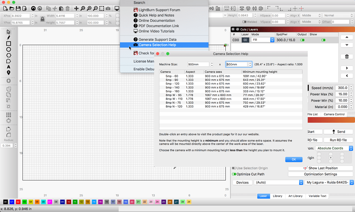
Task: Select the 8mp W - 95 camera row
Action: [231, 95]
